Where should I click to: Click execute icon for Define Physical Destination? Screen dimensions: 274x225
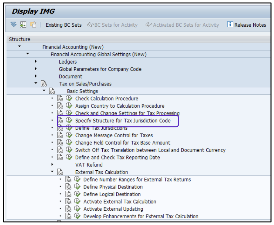pos(77,187)
